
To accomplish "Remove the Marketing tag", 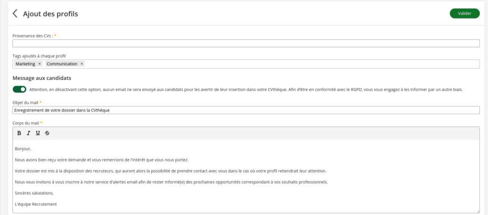I will pos(40,64).
